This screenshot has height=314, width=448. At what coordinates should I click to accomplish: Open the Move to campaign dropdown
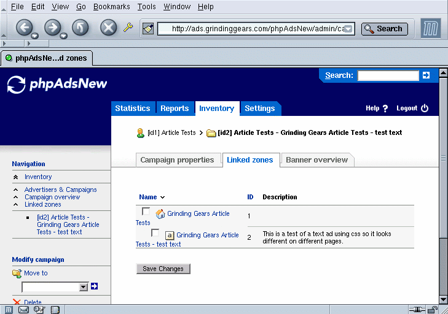(x=55, y=287)
